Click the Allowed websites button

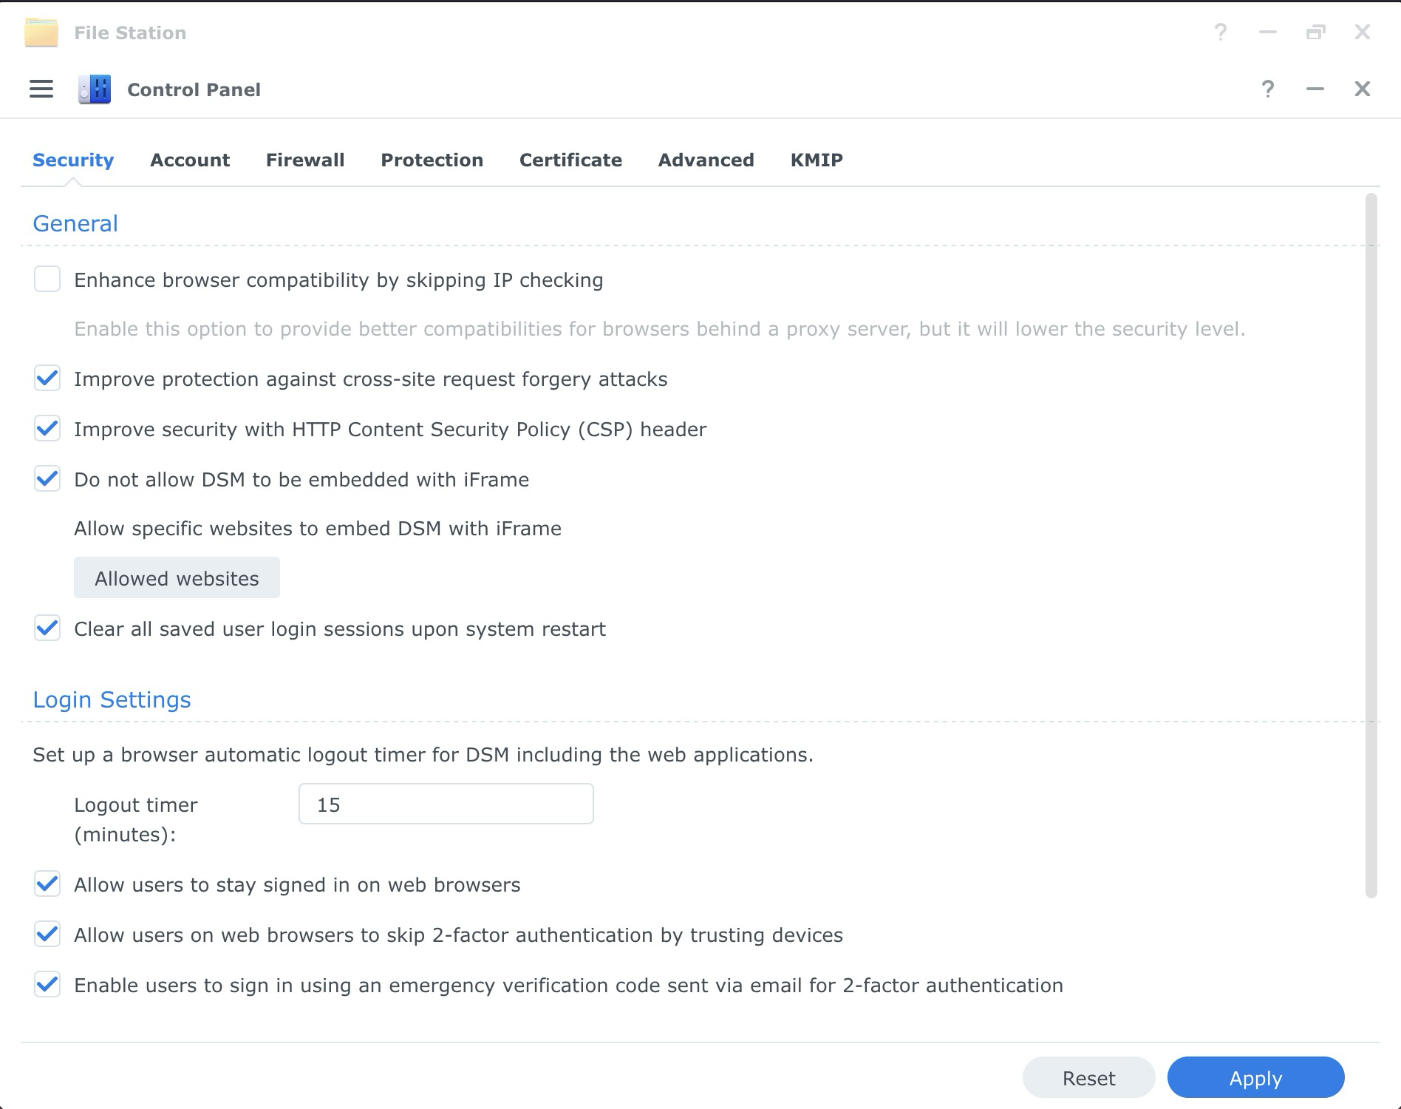pos(177,577)
